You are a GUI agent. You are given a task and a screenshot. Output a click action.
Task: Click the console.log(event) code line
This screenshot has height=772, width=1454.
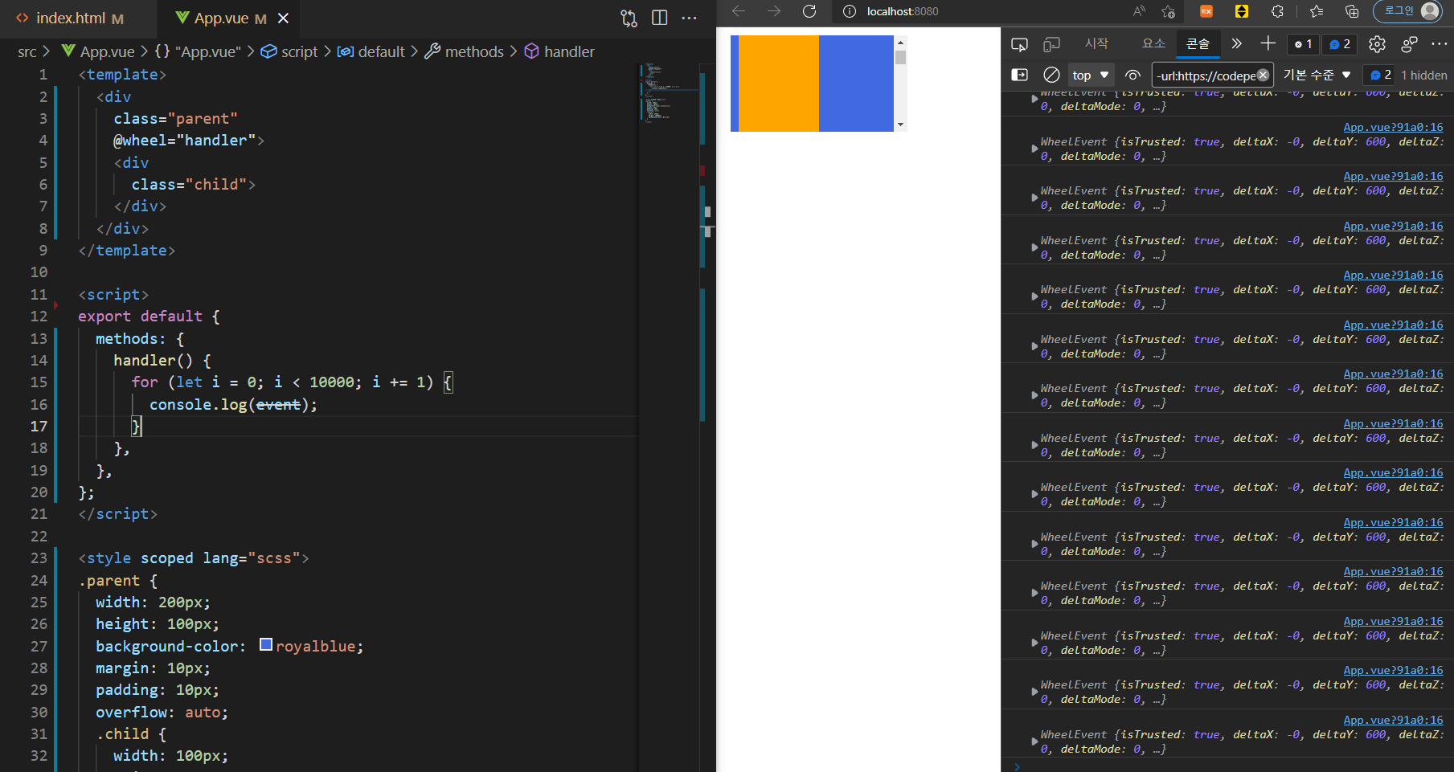point(233,404)
